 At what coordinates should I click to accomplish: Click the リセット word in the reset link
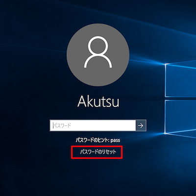(x=109, y=152)
